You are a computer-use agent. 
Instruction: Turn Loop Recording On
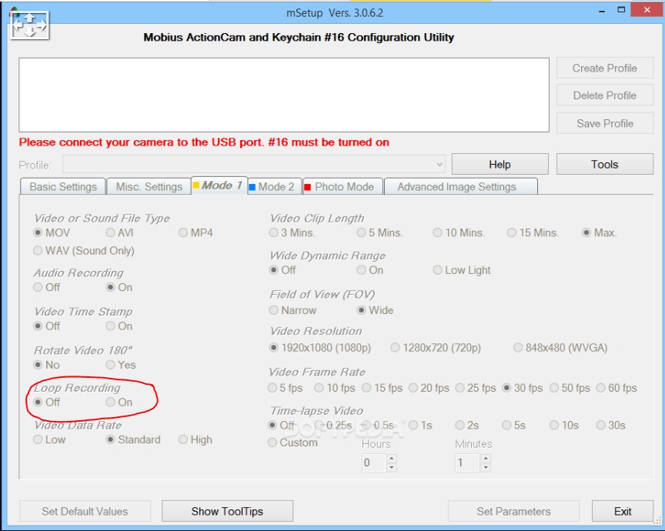pyautogui.click(x=111, y=402)
